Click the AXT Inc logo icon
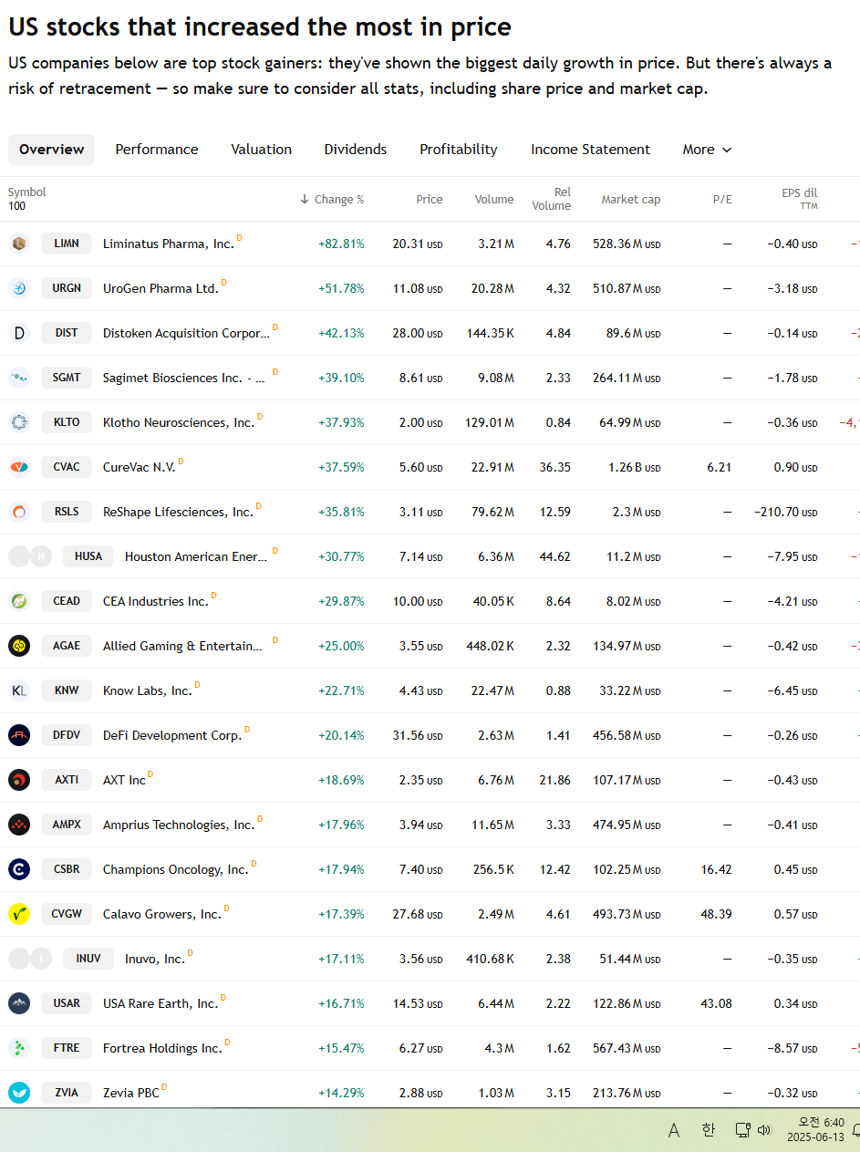The image size is (860, 1152). [19, 780]
